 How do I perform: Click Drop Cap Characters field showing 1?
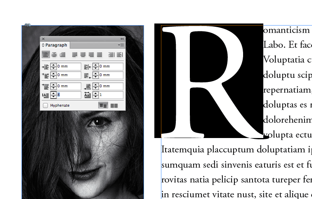click(111, 95)
